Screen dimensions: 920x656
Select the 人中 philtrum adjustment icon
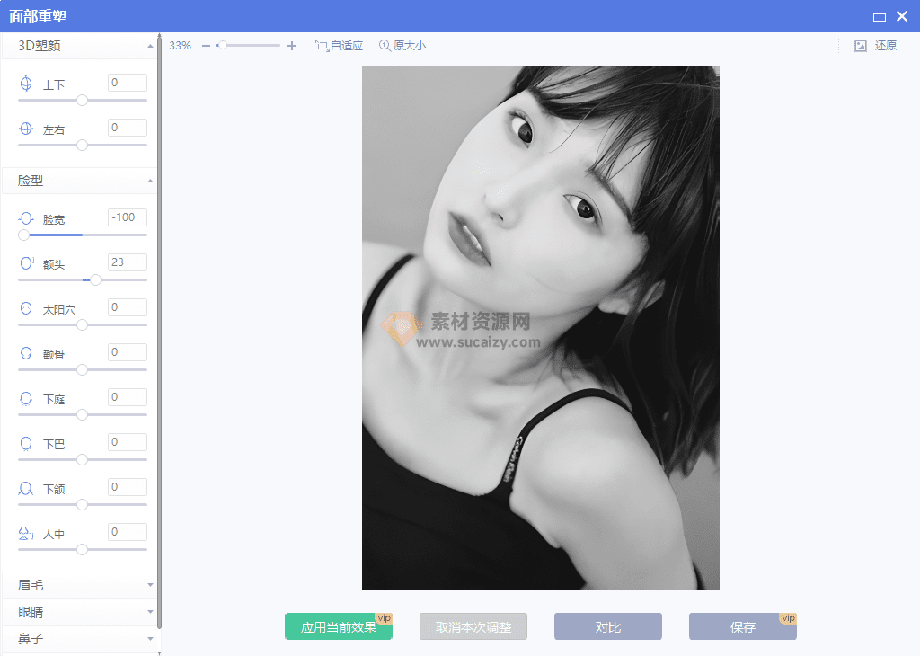[x=25, y=532]
